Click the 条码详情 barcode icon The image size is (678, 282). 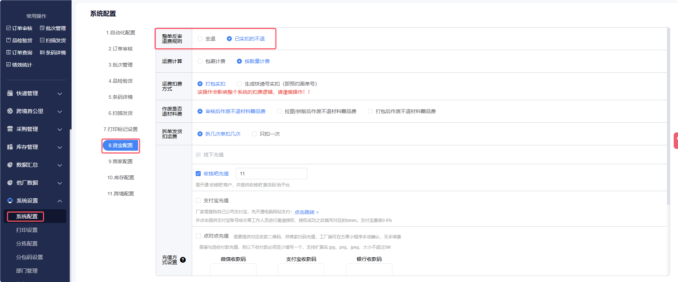[42, 52]
